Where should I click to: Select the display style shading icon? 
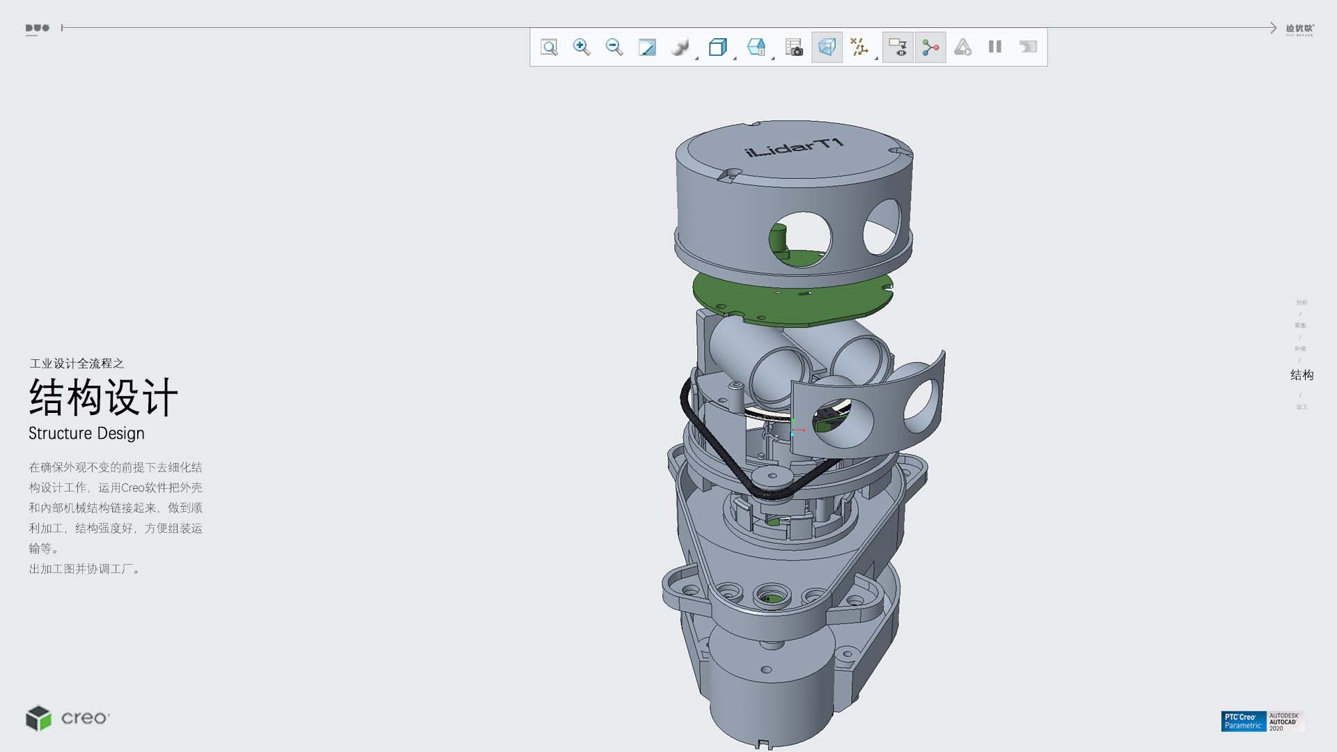680,47
